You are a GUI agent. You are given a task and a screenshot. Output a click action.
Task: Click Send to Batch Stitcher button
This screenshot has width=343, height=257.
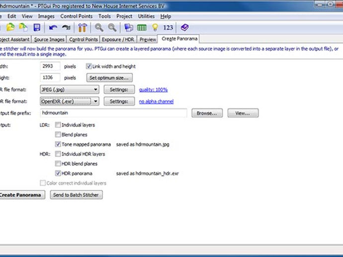(76, 195)
